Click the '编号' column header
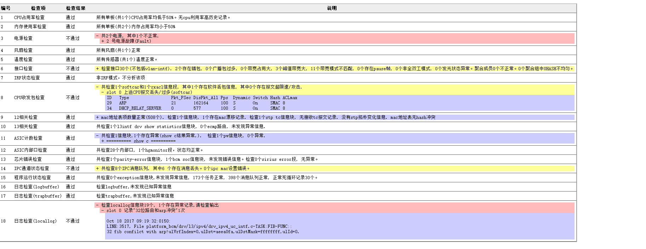 pyautogui.click(x=6, y=8)
